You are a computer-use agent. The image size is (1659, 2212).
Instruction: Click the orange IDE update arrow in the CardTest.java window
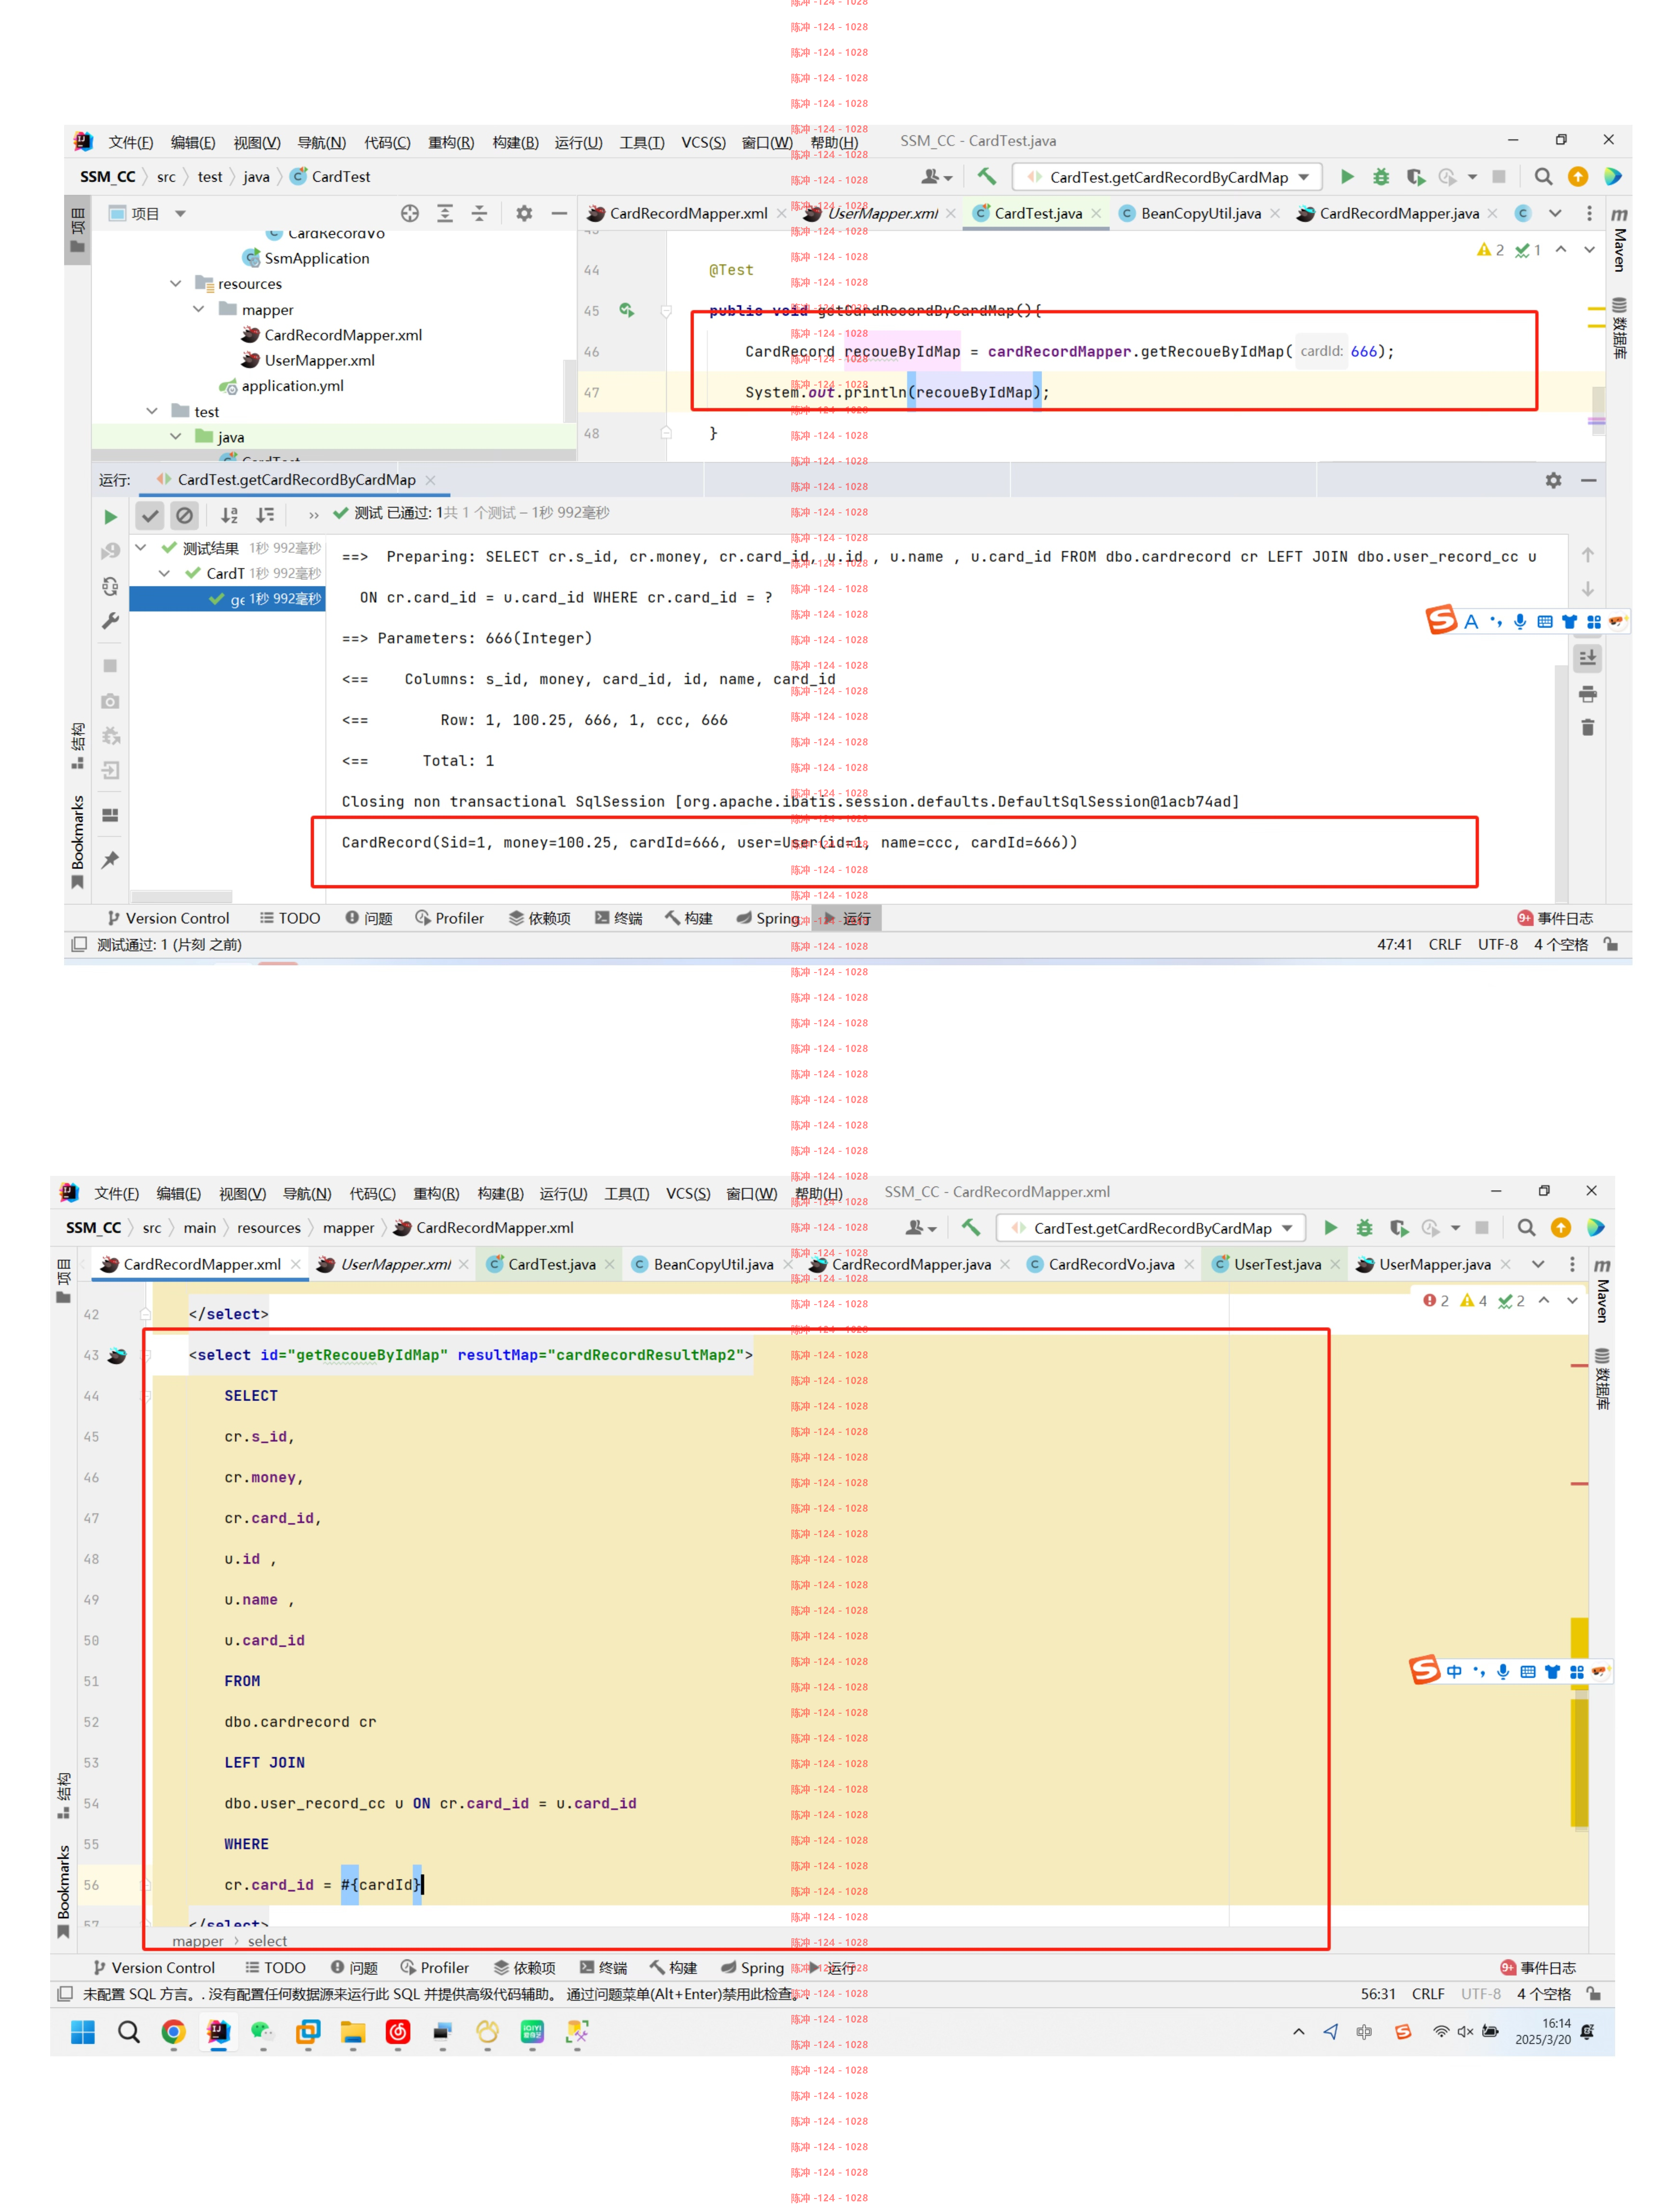point(1577,177)
